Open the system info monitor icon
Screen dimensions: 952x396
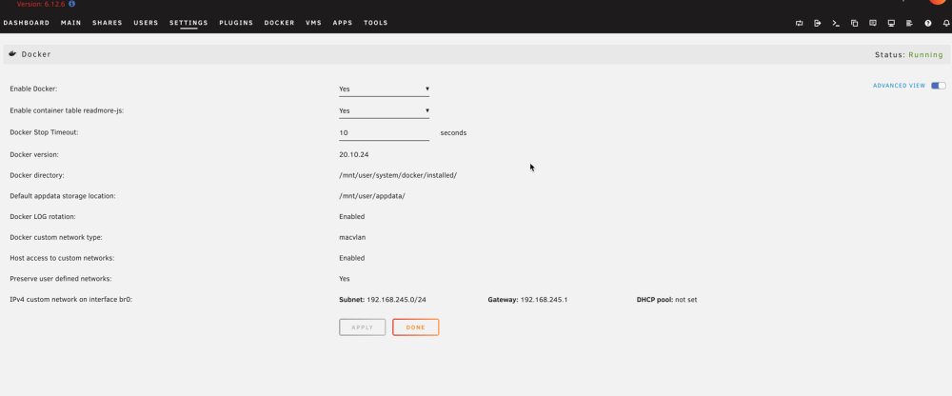[x=891, y=23]
